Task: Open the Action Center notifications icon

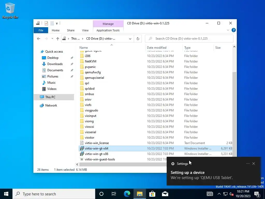Action: coord(257,194)
